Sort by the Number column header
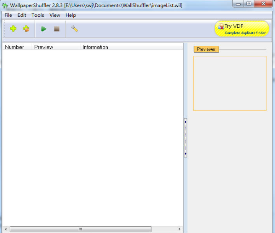Viewport: 275px width, 233px height. coord(15,47)
